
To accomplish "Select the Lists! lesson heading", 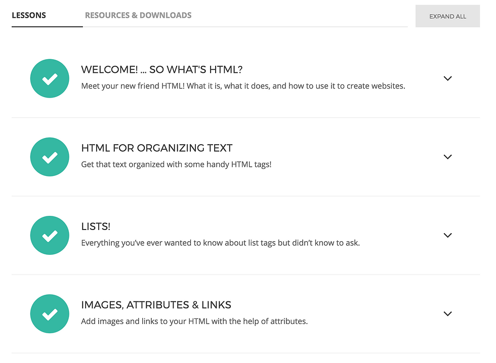I will (x=96, y=226).
